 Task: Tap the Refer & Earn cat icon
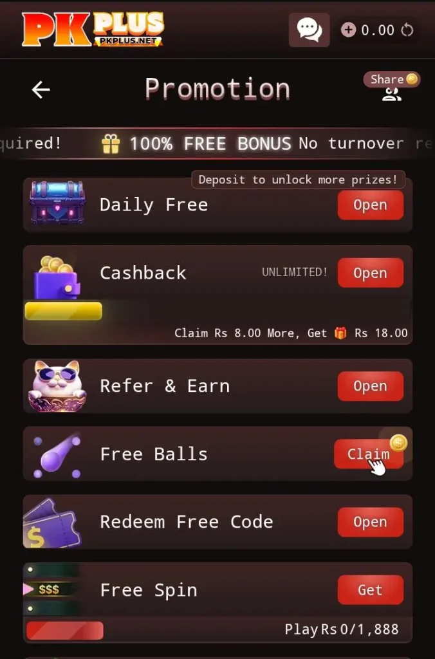click(57, 386)
